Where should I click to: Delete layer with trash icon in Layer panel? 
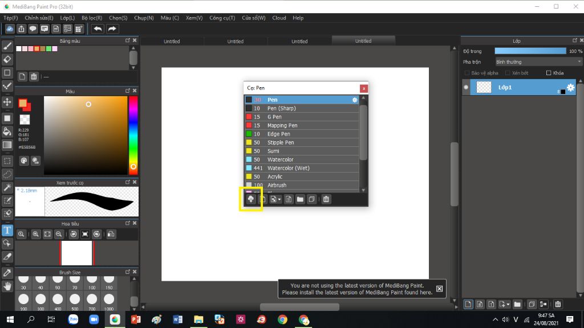coord(558,305)
